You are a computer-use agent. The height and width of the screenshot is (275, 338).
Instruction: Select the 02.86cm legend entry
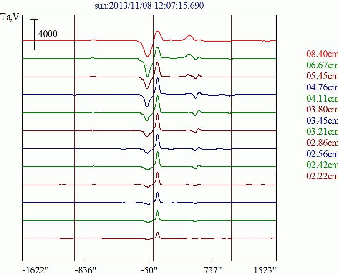point(322,142)
